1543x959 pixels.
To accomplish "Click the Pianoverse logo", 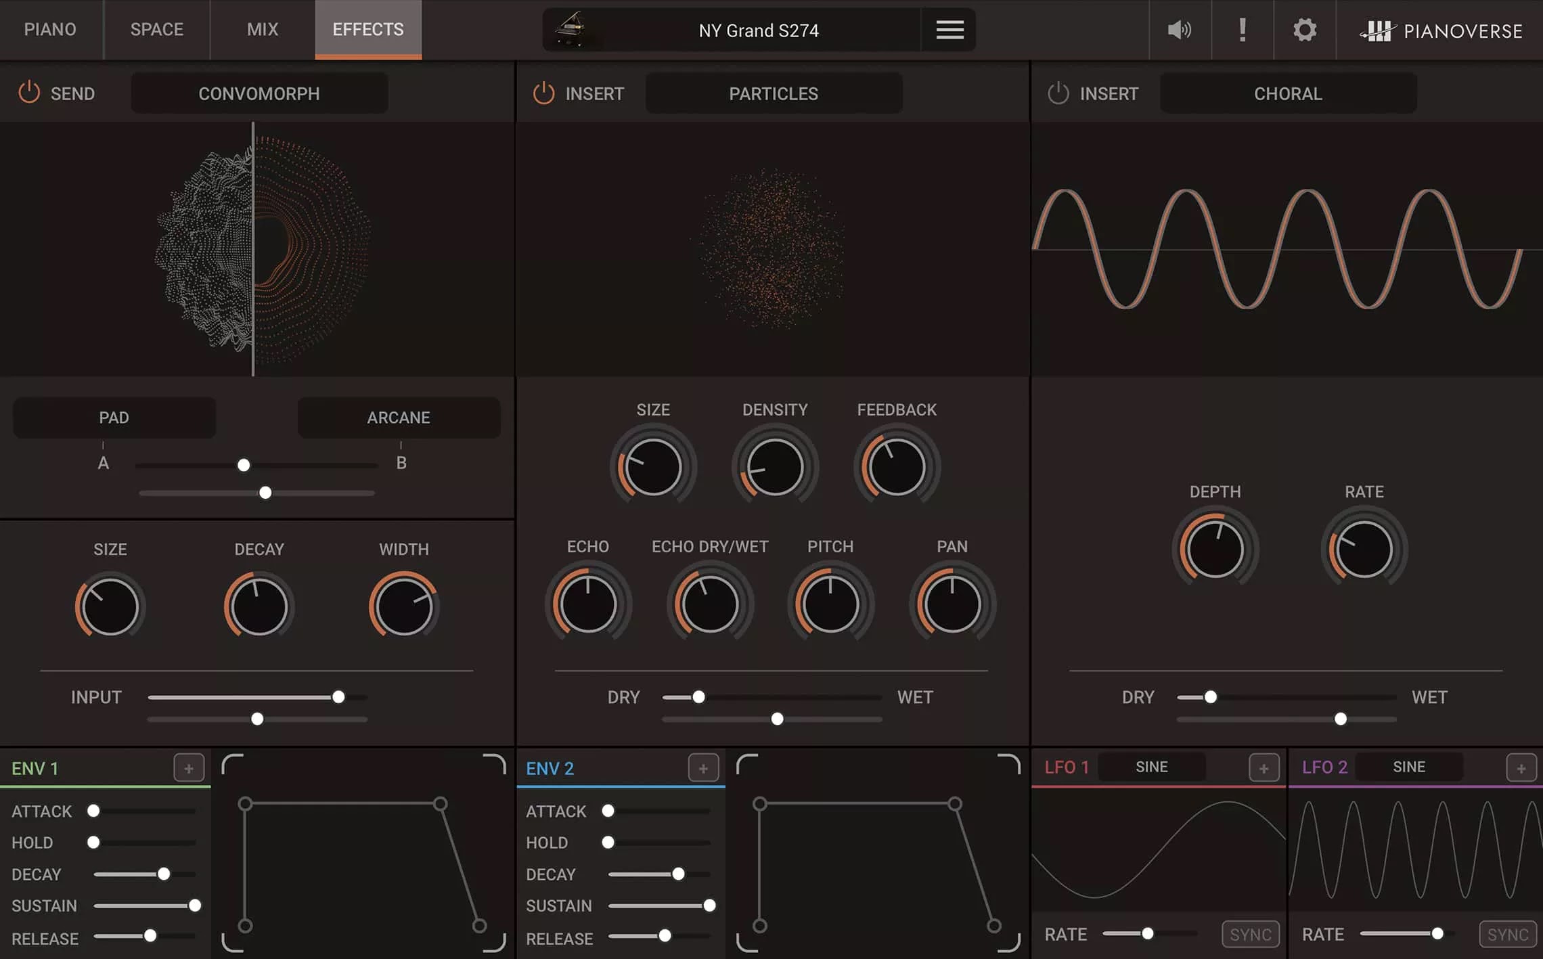I will 1441,30.
